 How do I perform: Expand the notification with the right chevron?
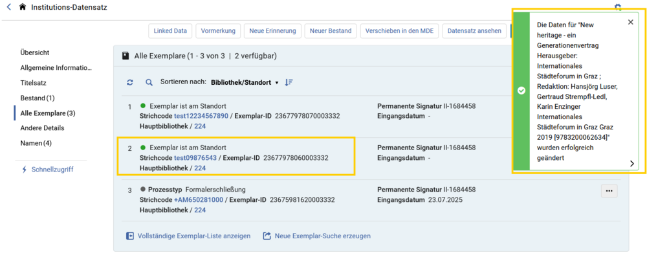coord(631,164)
